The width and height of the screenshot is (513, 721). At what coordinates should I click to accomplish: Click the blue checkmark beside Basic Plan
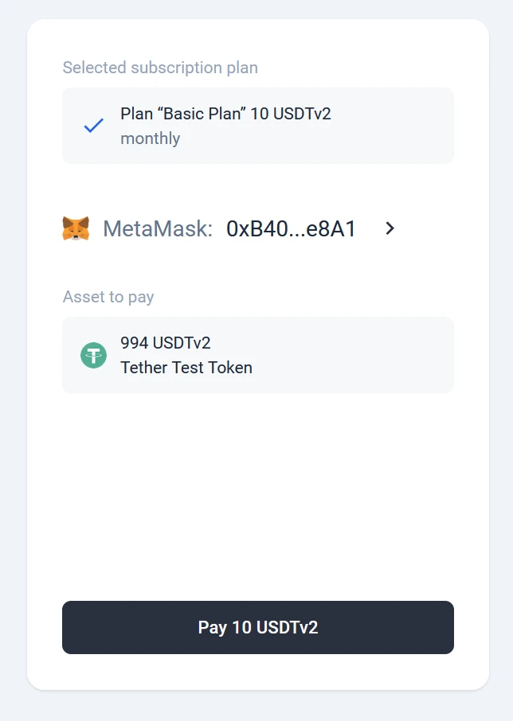(94, 126)
